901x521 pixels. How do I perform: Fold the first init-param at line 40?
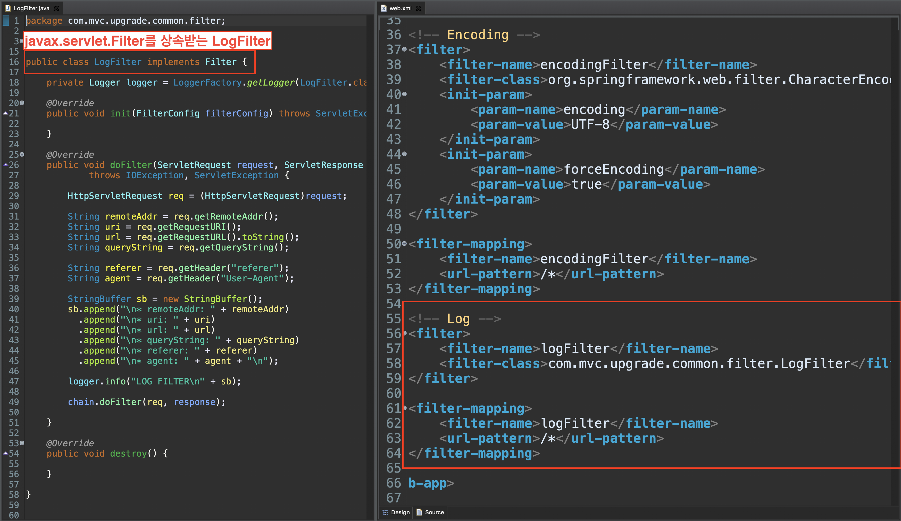click(404, 94)
